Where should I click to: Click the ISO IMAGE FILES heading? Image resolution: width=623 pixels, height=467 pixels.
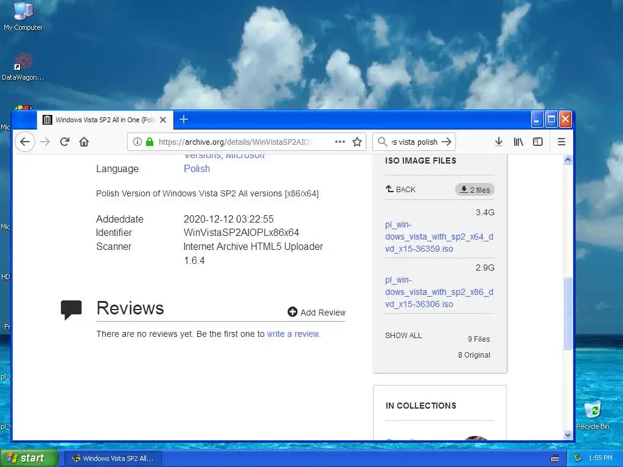420,161
